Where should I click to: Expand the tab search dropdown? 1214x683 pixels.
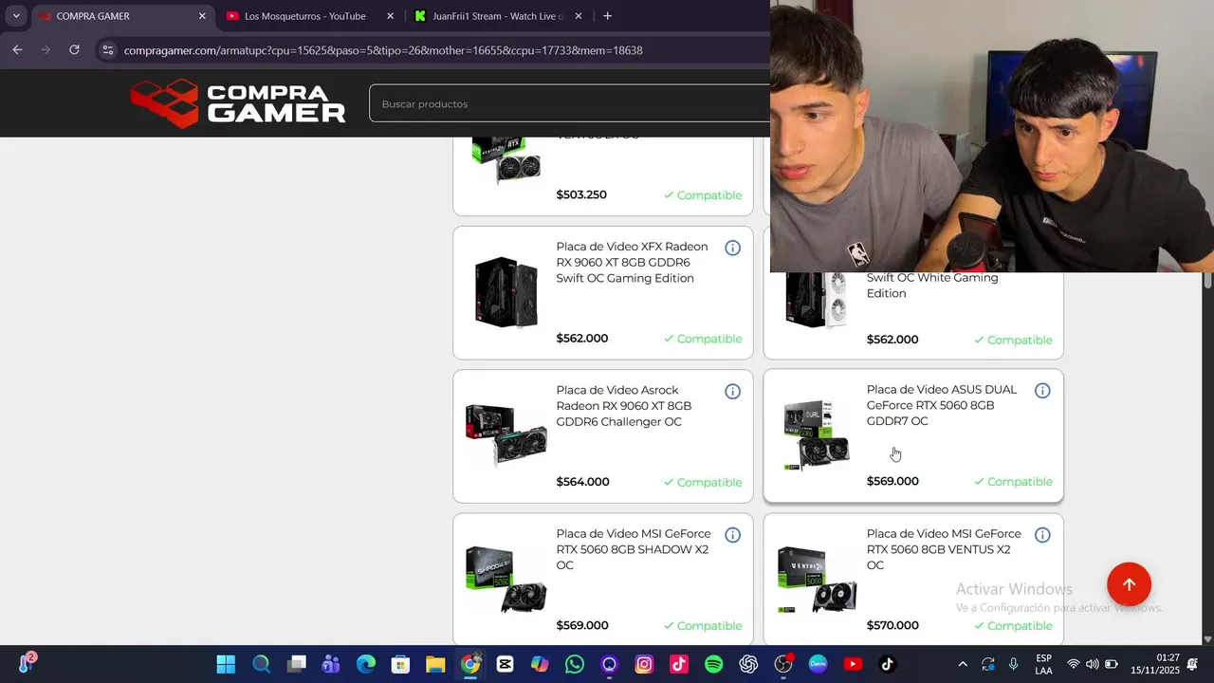point(16,16)
